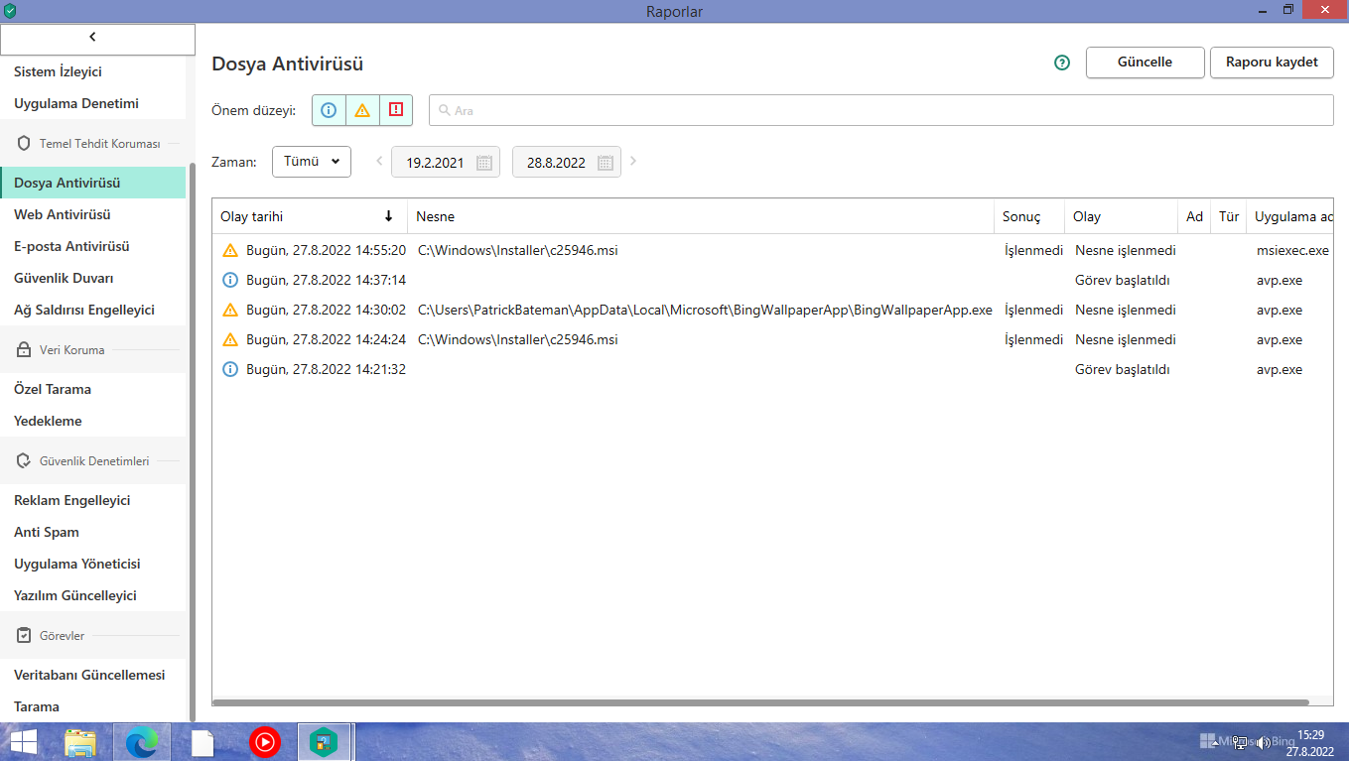Select the 14:21:32 event row date
The image size is (1349, 761).
coord(326,369)
